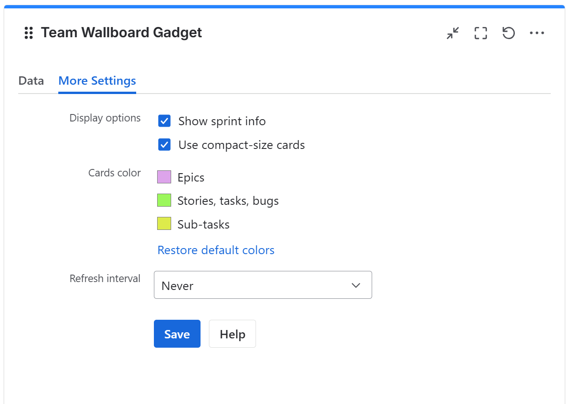The width and height of the screenshot is (568, 404).
Task: Click the Team Wallboard Gadget title
Action: tap(121, 33)
